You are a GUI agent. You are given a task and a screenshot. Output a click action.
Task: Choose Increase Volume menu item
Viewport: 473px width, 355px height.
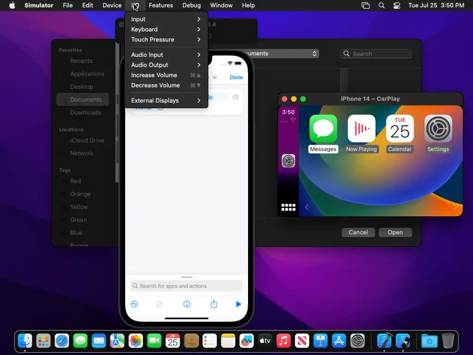pyautogui.click(x=166, y=75)
